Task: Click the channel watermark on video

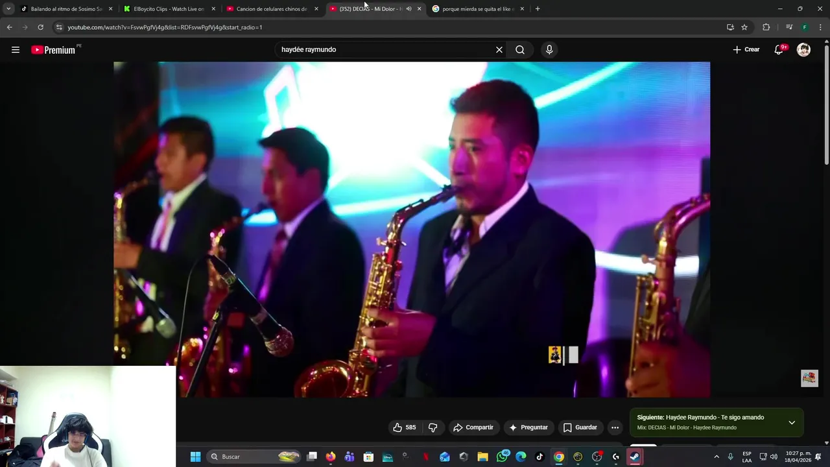Action: 563,355
